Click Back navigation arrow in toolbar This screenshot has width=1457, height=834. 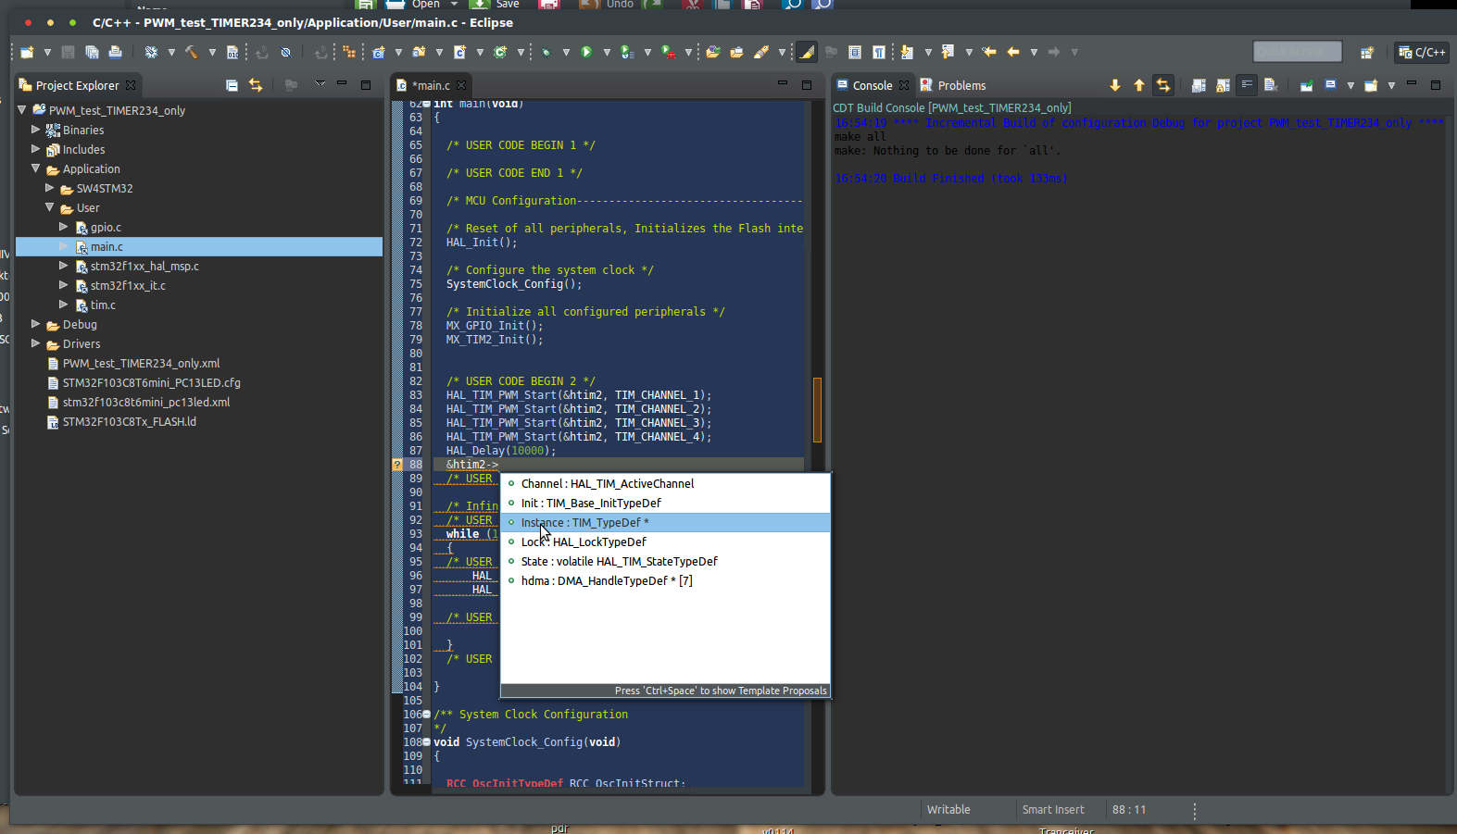click(x=1012, y=53)
